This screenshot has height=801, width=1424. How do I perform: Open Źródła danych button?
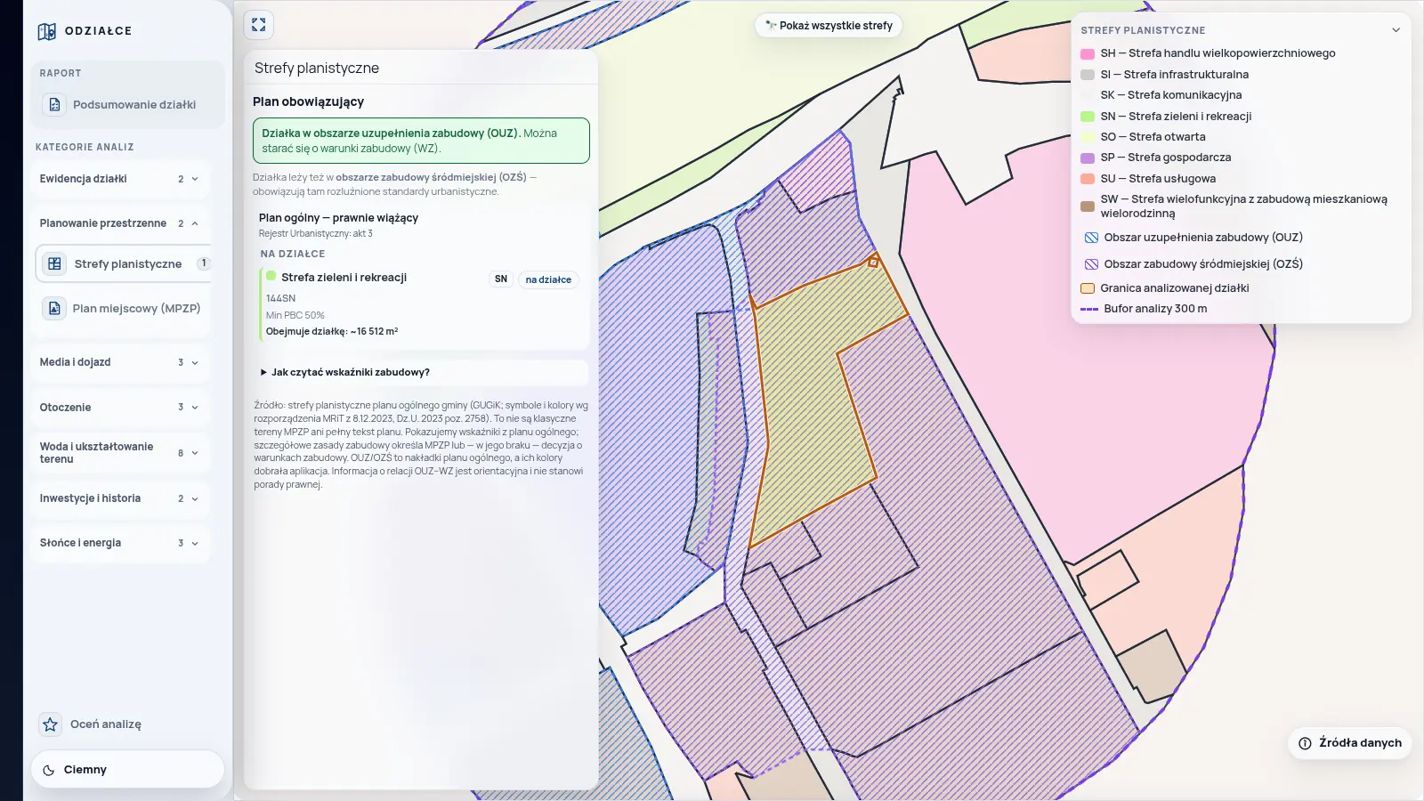[x=1349, y=743]
